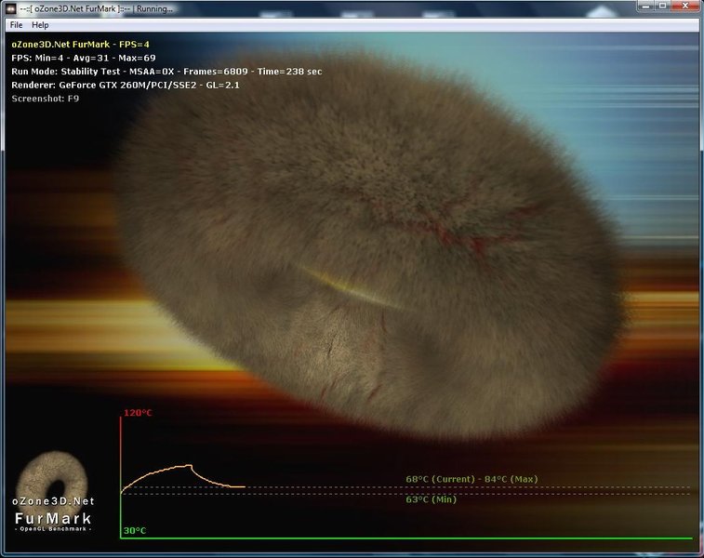Image resolution: width=704 pixels, height=558 pixels.
Task: Click the 'oZone3D.Net FurMark - FPS=4' text
Action: [80, 45]
